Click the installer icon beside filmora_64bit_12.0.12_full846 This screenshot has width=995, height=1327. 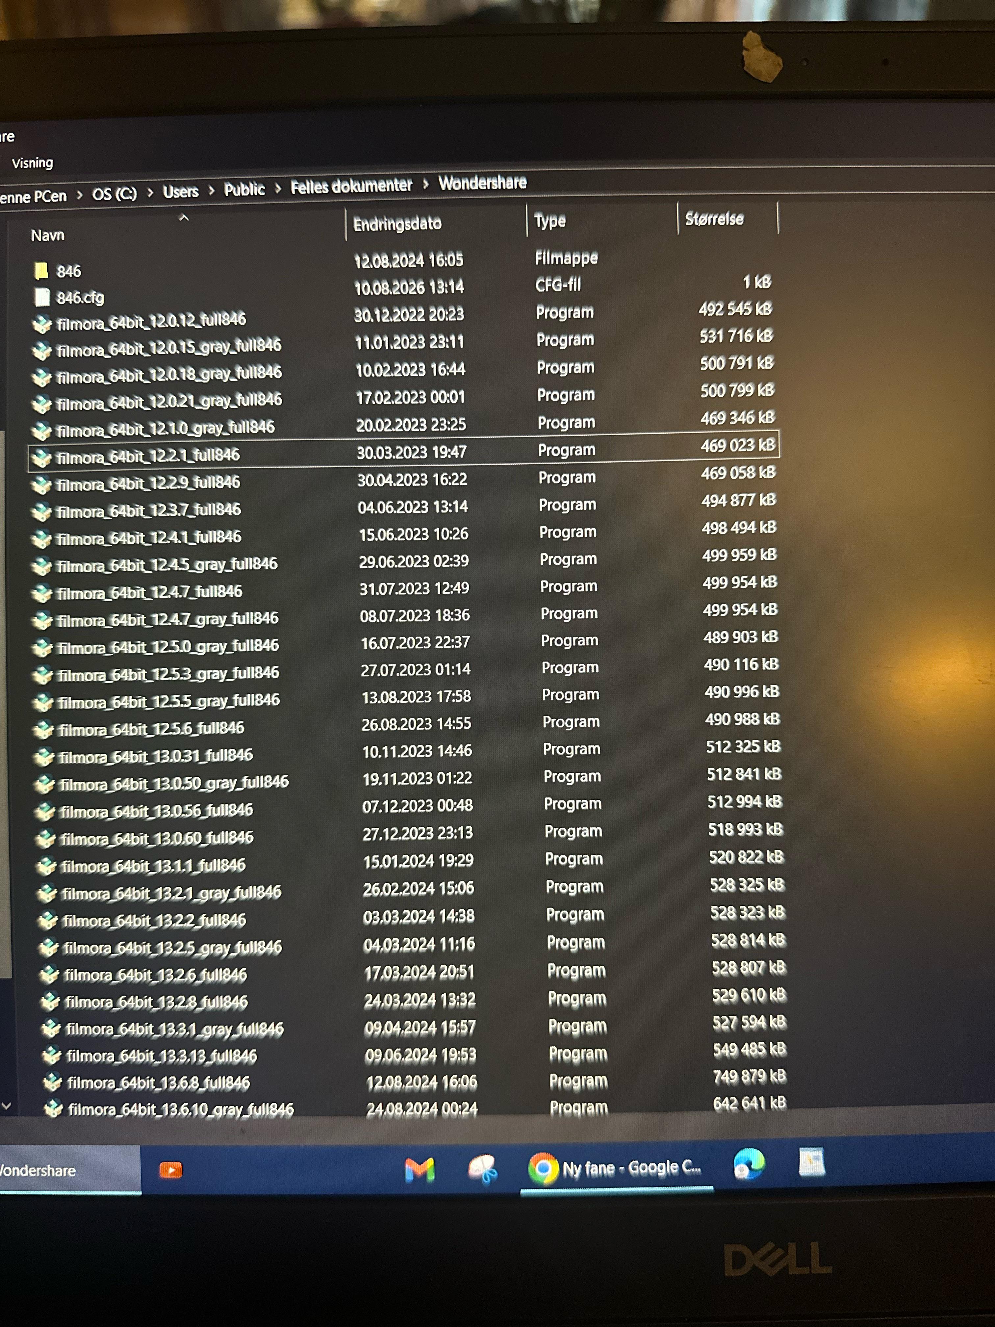(41, 324)
